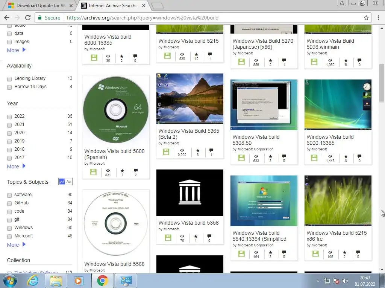Click the volume speaker tray icon
Image resolution: width=385 pixels, height=288 pixels.
coord(345,281)
